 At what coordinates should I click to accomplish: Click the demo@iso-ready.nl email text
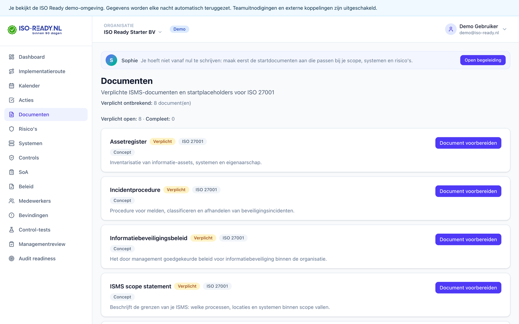479,33
